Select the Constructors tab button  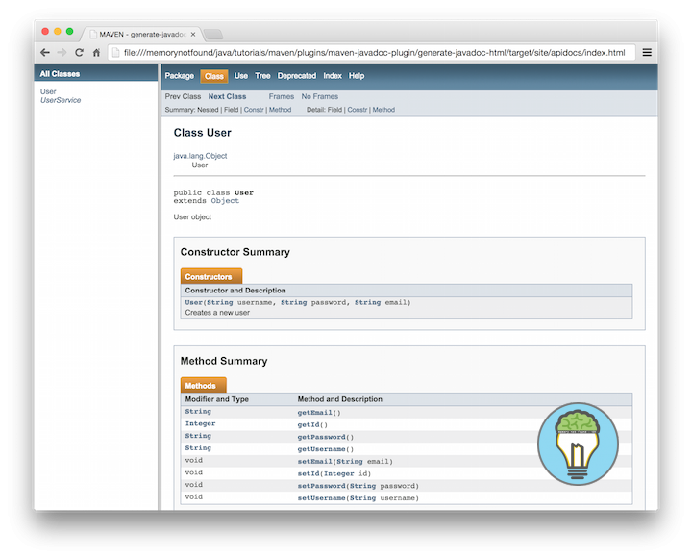point(208,277)
